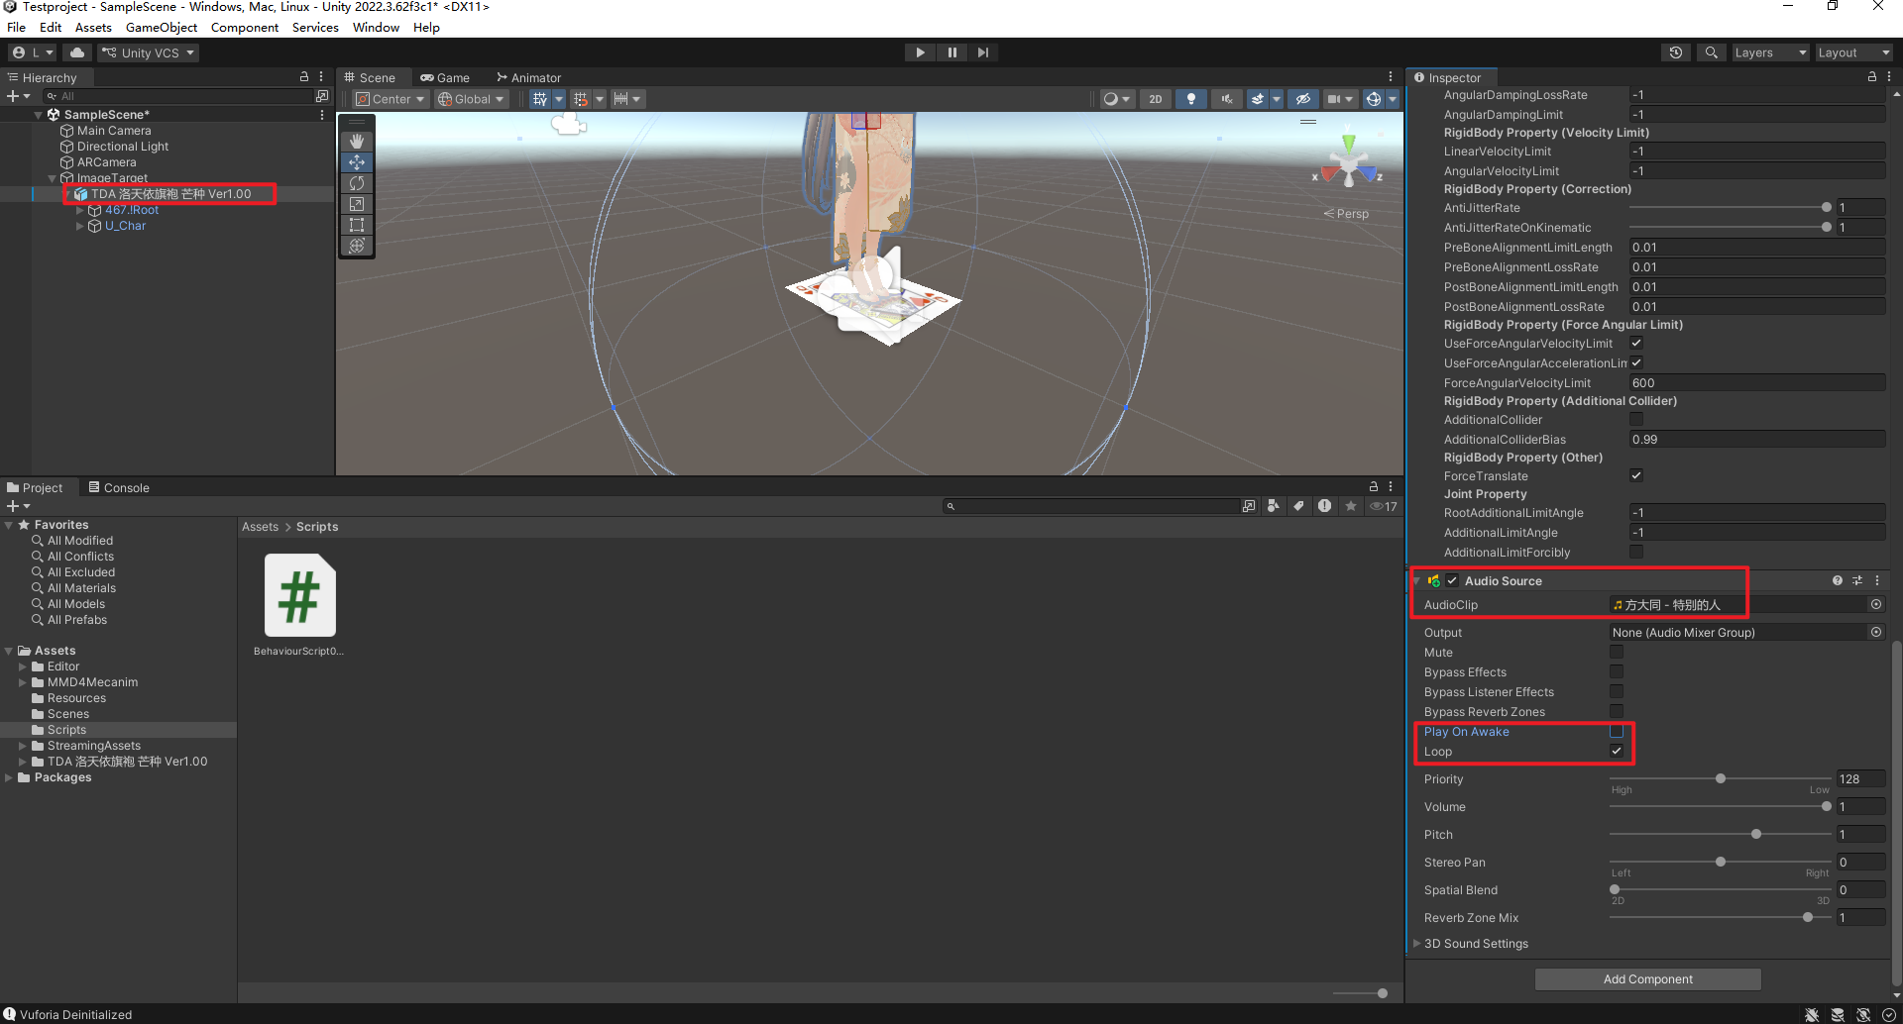Toggle scene effects (skybox, fog) icon
1903x1024 pixels.
click(x=1258, y=99)
